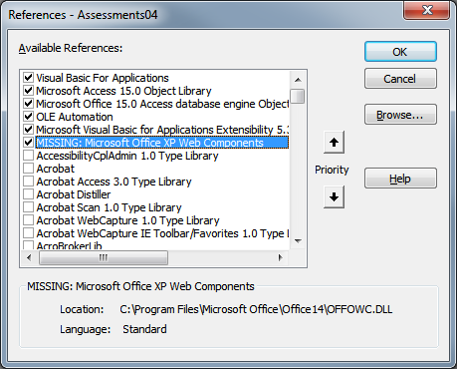Move selected reference up in priority
This screenshot has width=457, height=369.
(x=334, y=143)
